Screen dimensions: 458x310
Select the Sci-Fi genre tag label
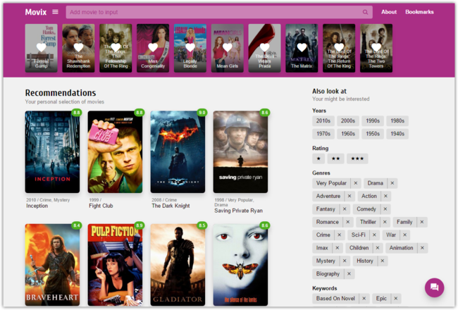(x=358, y=235)
